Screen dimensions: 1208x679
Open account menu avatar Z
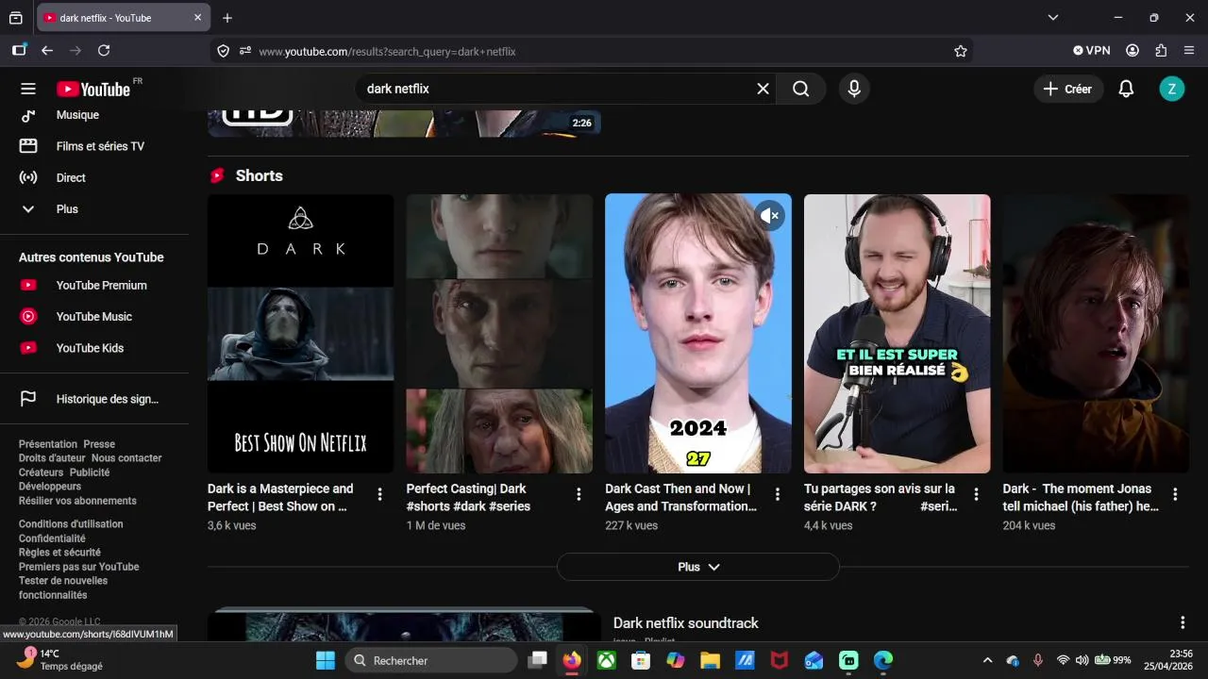[x=1171, y=89]
